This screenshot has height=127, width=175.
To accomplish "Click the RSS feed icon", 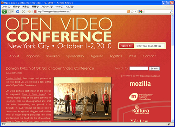I will (x=128, y=12).
